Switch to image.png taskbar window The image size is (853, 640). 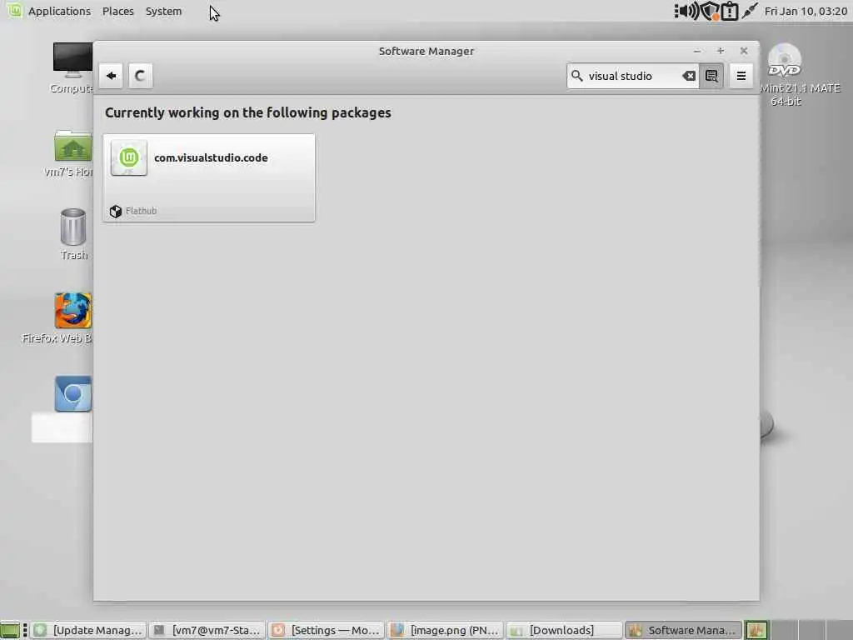click(x=445, y=630)
